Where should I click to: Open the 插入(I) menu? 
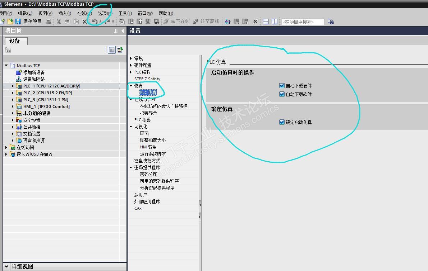pos(65,13)
